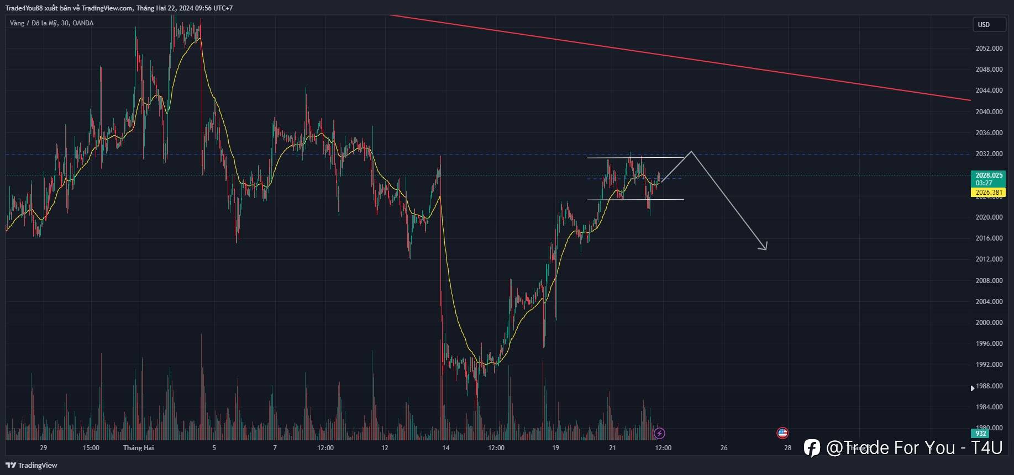1014x475 pixels.
Task: Click the small triangle marker beside 1988.000
Action: click(973, 388)
